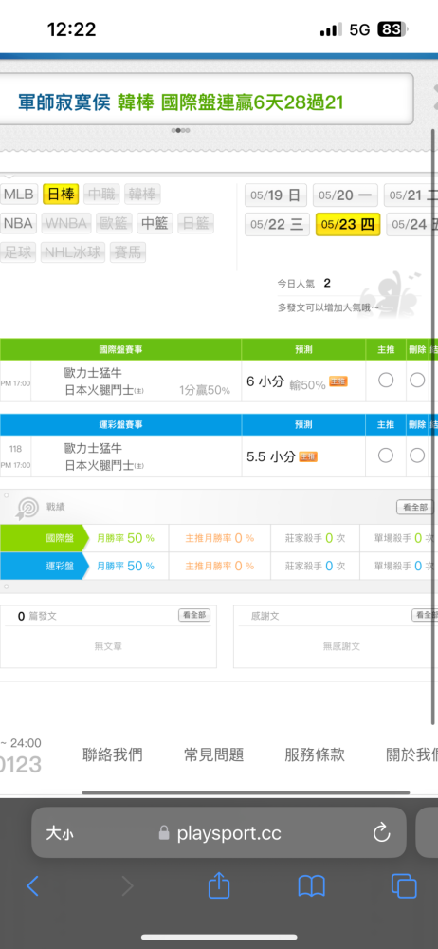Open the Safari share sheet
Viewport: 438px width, 949px height.
(219, 884)
